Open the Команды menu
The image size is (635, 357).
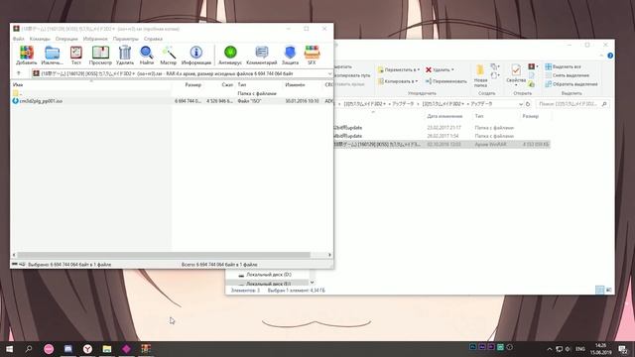(x=40, y=39)
